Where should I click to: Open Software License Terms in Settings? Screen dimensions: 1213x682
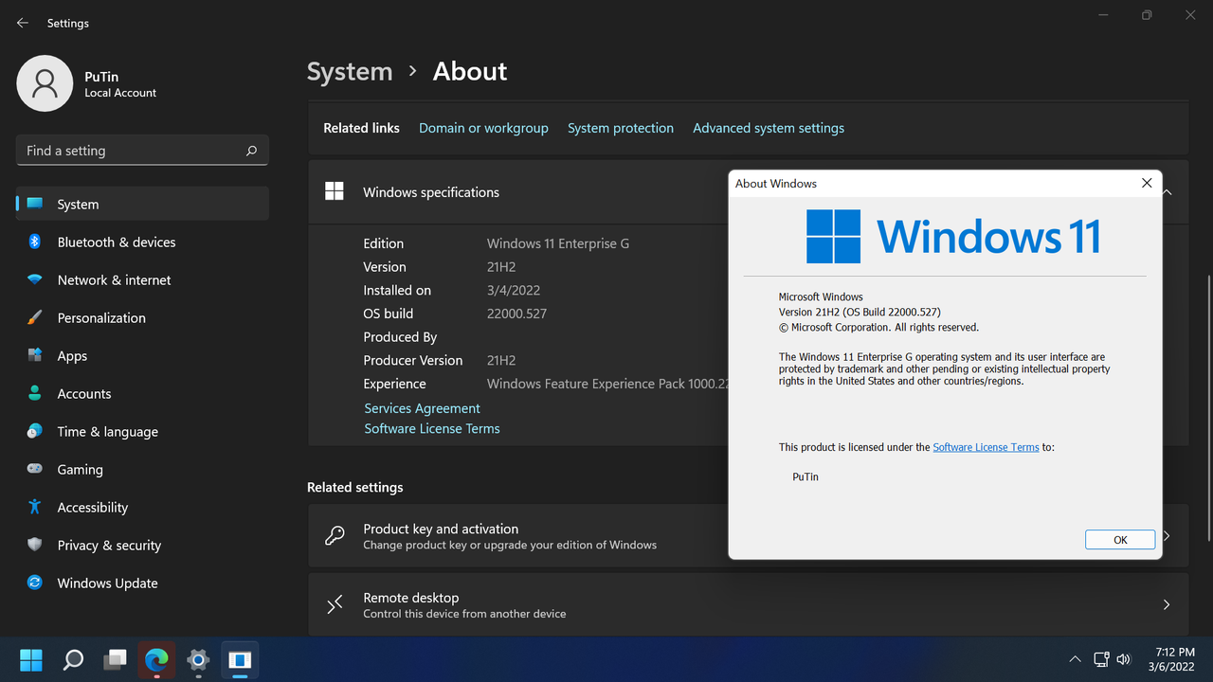pyautogui.click(x=431, y=428)
